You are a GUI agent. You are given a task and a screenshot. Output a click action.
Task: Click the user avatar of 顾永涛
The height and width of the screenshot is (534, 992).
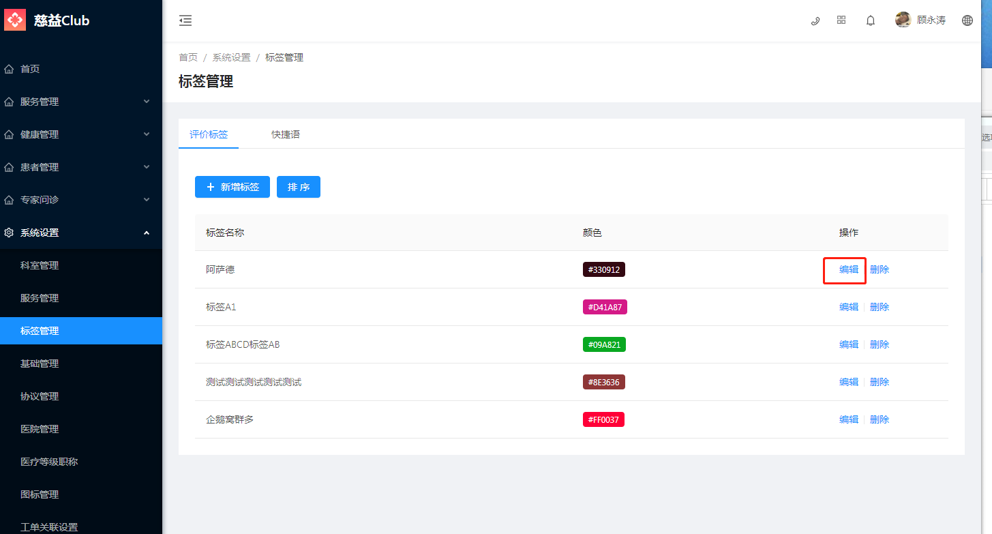click(x=903, y=20)
